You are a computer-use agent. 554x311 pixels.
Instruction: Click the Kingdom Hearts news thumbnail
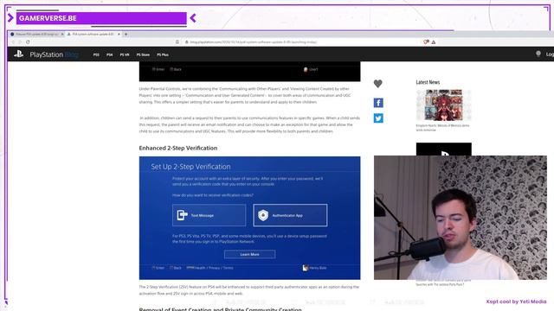click(x=443, y=105)
